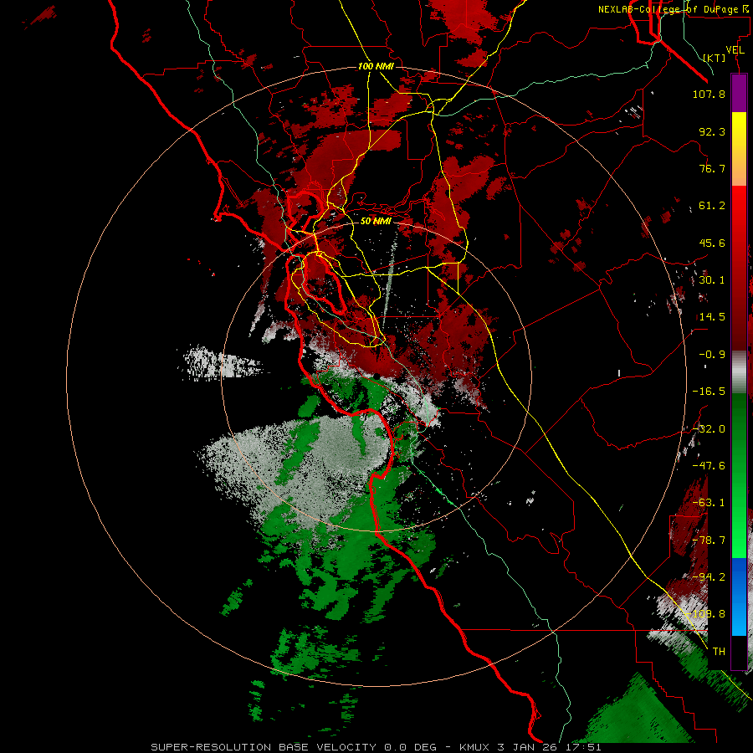Click the 100 NMI range ring label

coord(376,66)
